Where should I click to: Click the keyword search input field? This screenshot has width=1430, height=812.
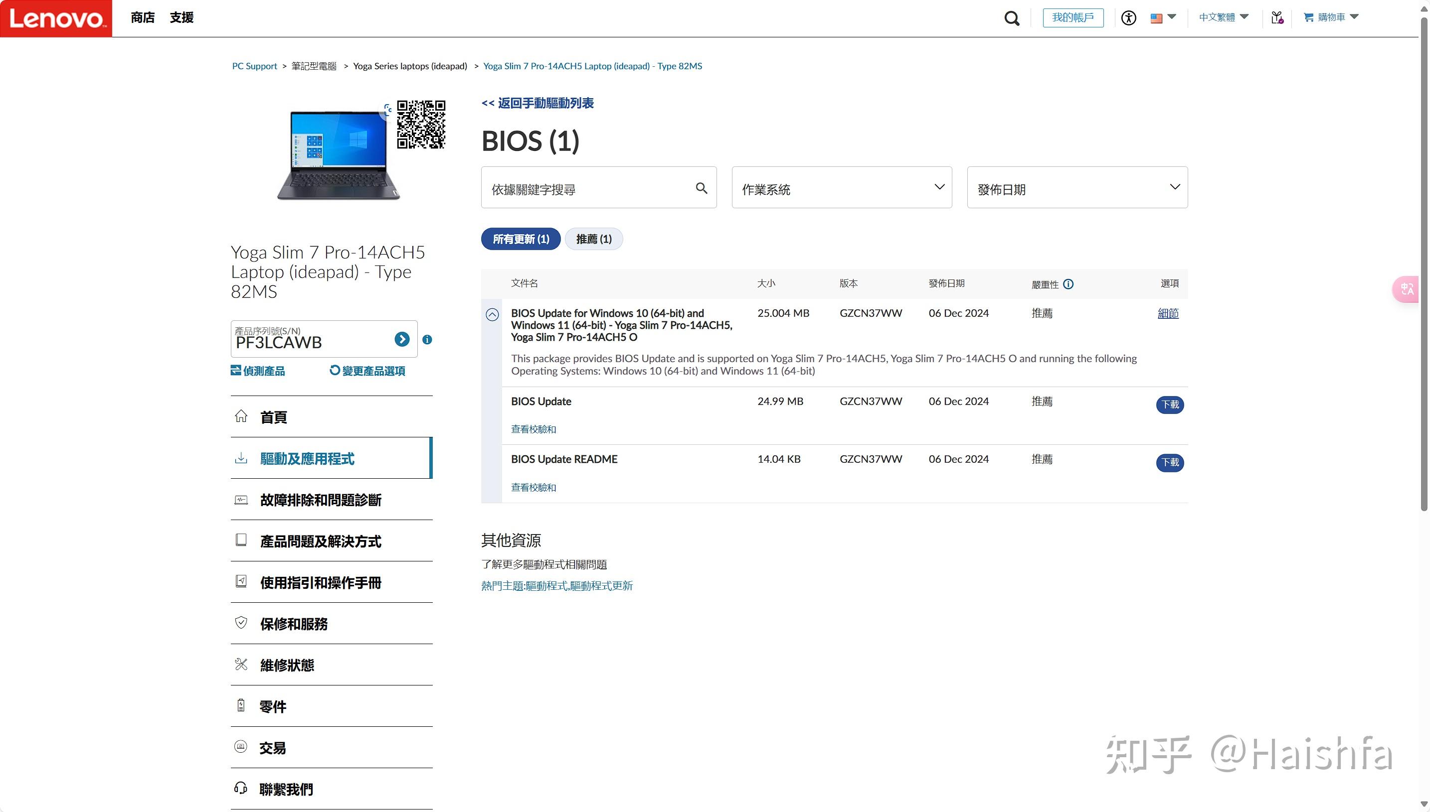pos(586,189)
